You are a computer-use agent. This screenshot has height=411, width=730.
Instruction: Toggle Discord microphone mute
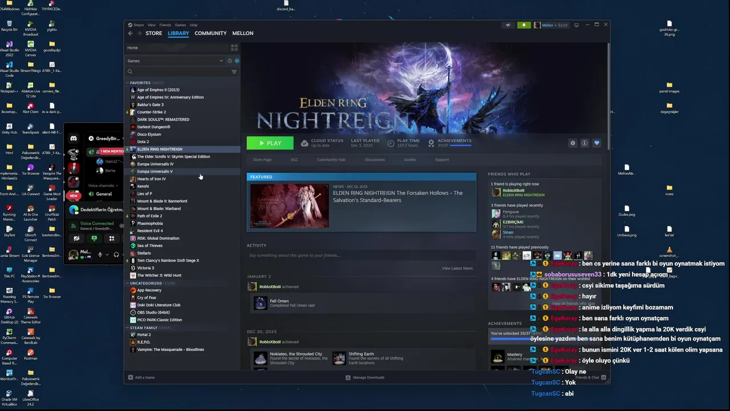click(x=100, y=255)
